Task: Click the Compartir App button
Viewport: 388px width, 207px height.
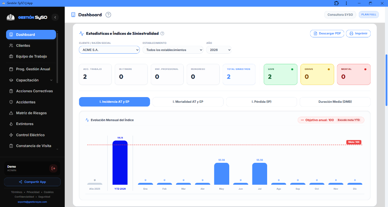Action: [32, 182]
